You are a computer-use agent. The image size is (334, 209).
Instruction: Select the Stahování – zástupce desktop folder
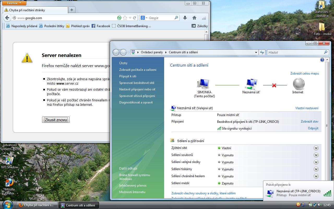(x=323, y=9)
